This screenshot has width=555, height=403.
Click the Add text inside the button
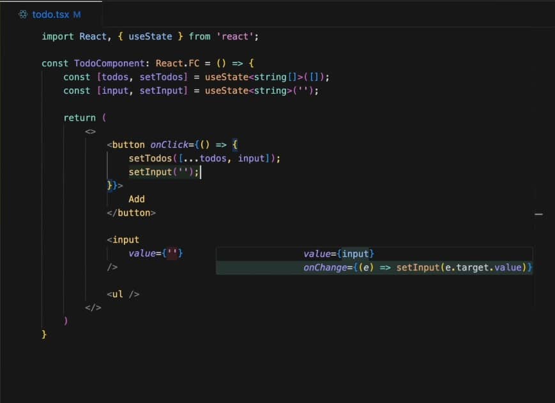point(137,199)
